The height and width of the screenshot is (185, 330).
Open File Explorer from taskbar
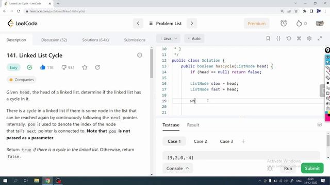click(37, 180)
